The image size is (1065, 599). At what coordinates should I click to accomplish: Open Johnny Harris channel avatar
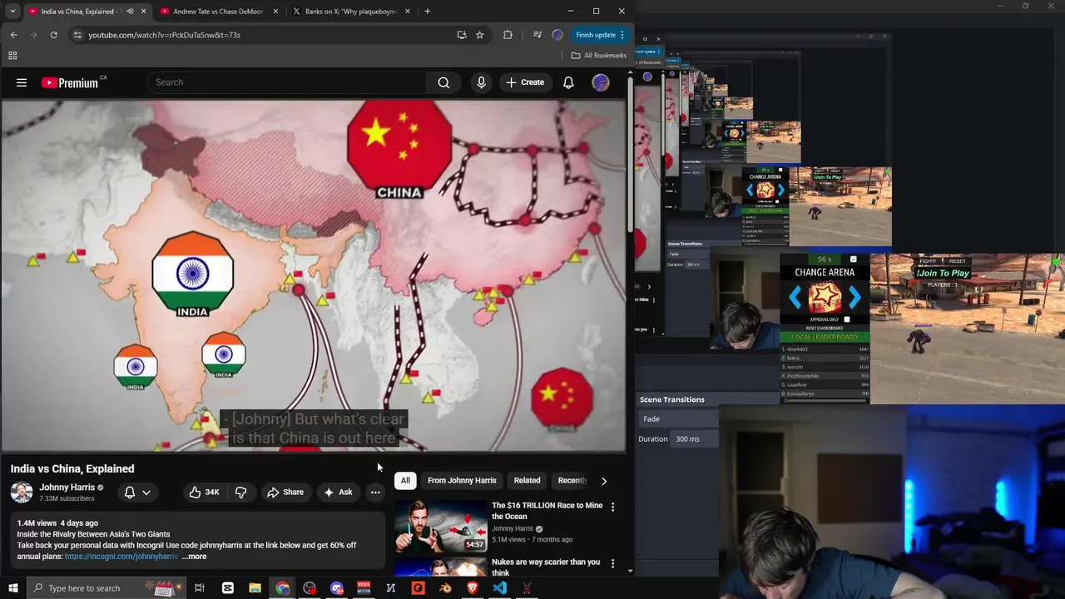[x=22, y=492]
